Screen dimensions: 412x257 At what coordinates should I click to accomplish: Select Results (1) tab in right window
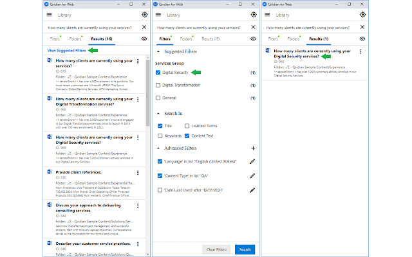319,39
